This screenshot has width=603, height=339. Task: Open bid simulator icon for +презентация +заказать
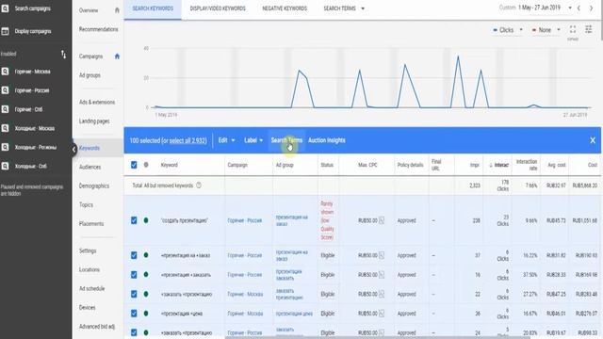pos(382,275)
